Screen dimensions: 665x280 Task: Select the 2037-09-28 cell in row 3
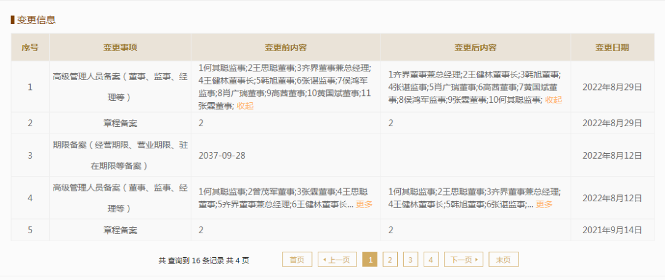click(222, 155)
